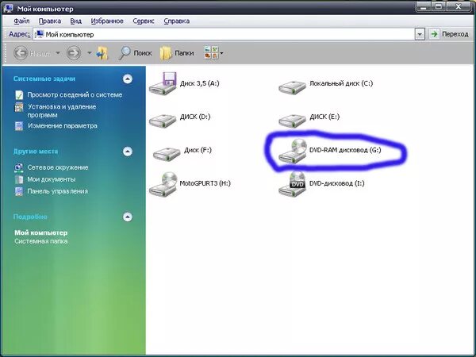476x357 pixels.
Task: Open the Forward history dropdown arrow
Action: point(89,53)
